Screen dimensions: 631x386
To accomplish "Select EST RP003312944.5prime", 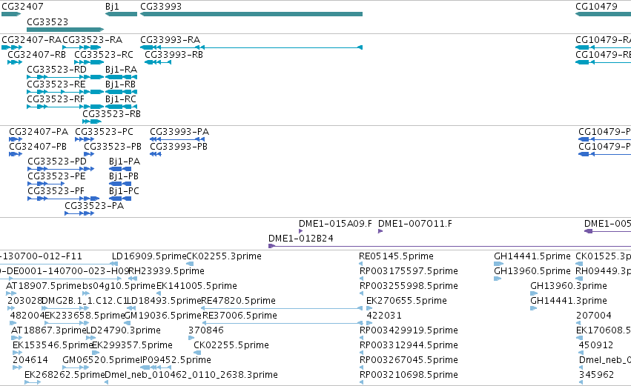I will click(409, 345).
